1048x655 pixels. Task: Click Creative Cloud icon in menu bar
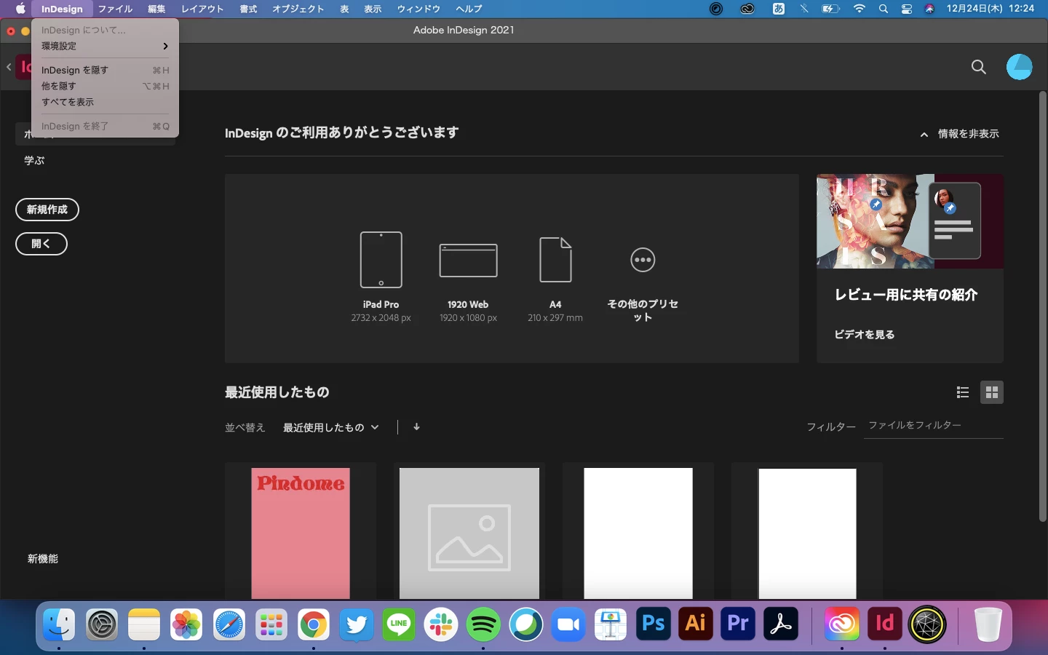pos(747,9)
